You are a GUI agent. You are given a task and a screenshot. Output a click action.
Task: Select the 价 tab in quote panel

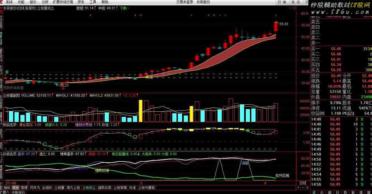point(322,192)
